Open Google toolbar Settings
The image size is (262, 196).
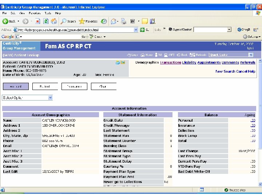click(x=252, y=37)
